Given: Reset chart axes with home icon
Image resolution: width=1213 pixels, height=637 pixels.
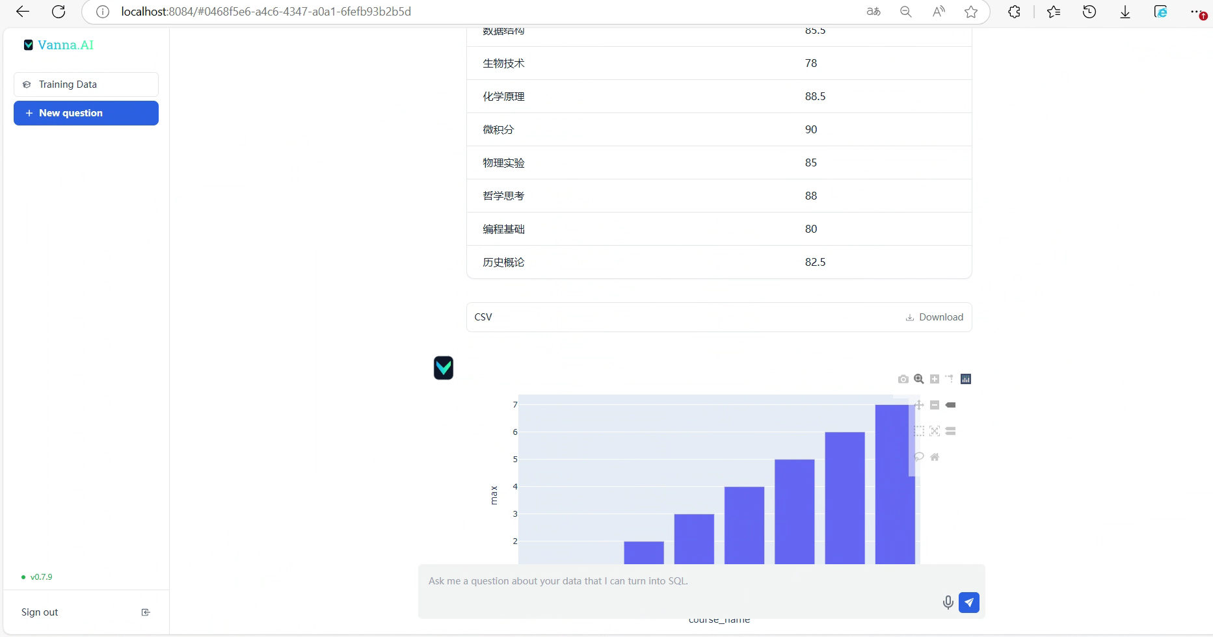Looking at the screenshot, I should click(935, 457).
